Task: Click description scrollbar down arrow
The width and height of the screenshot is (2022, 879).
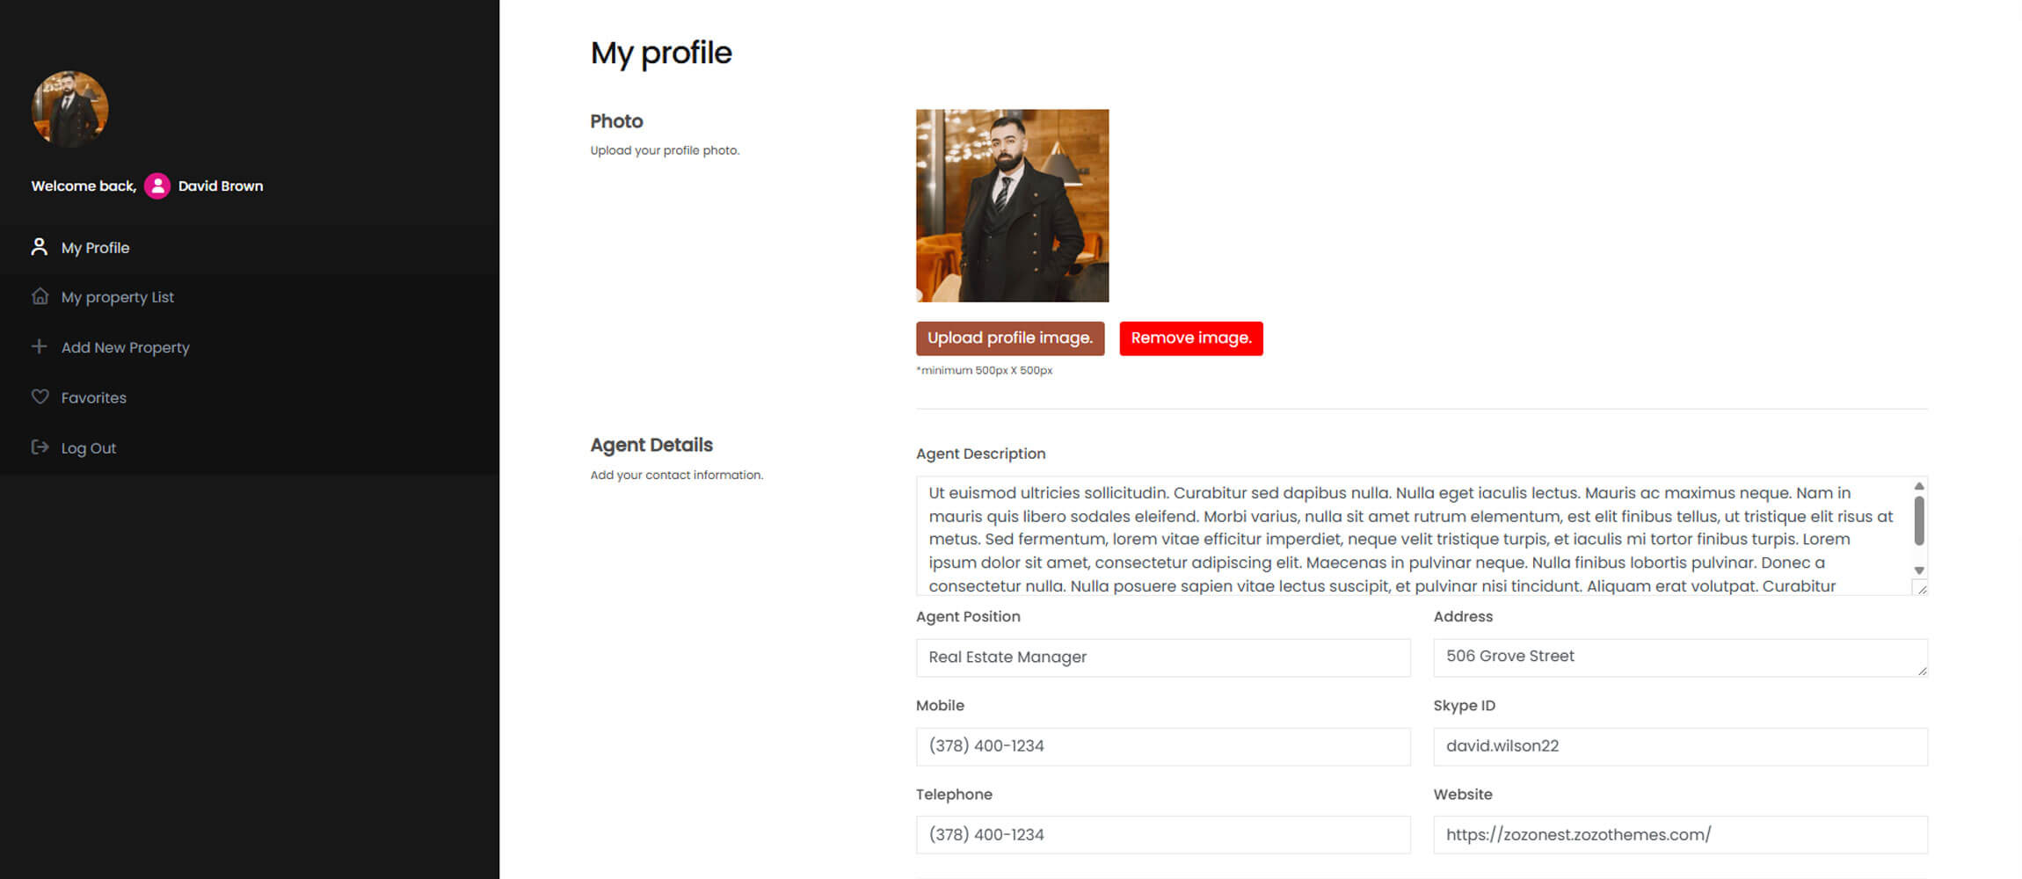Action: 1919,570
